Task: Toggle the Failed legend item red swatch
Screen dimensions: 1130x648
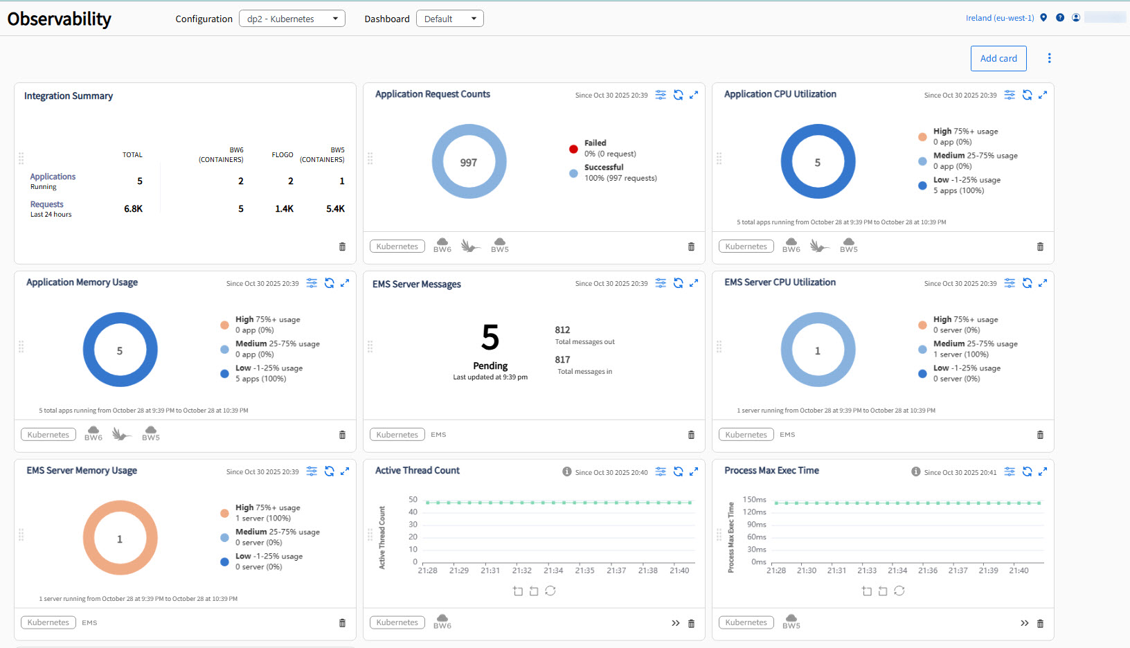Action: [x=573, y=149]
